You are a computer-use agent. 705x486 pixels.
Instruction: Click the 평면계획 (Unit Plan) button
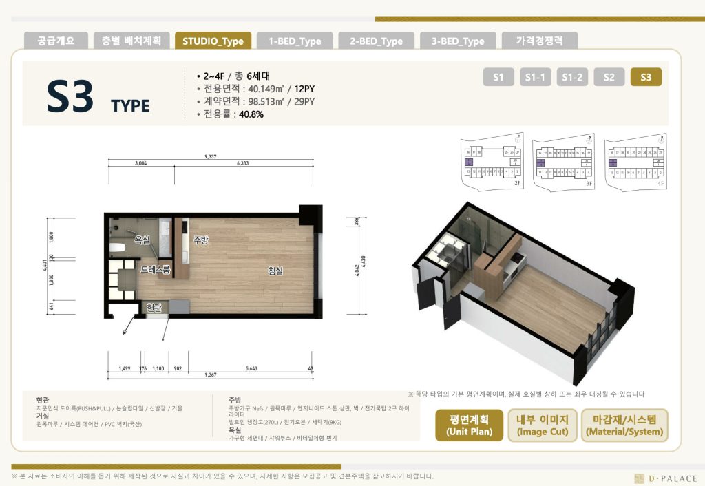(468, 425)
